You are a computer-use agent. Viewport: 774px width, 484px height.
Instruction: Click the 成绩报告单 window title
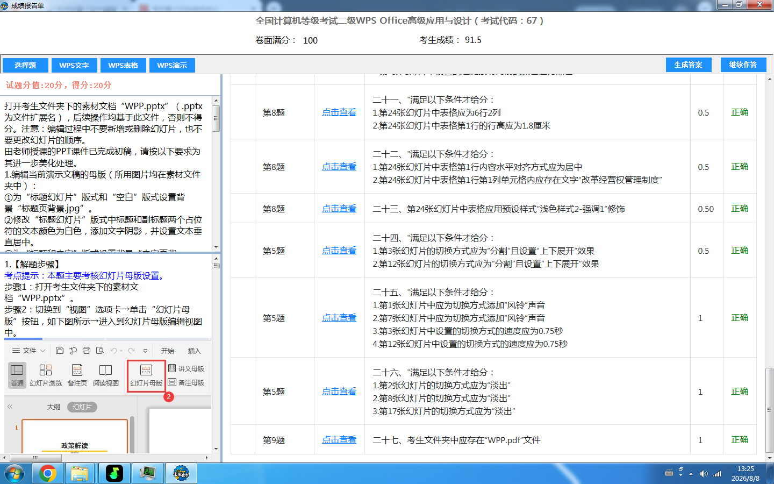point(27,5)
